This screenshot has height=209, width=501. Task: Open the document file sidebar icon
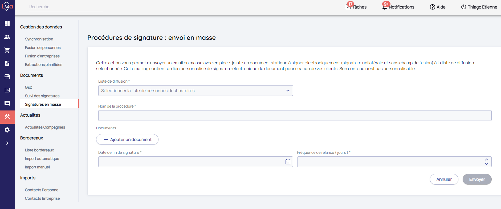(7, 63)
